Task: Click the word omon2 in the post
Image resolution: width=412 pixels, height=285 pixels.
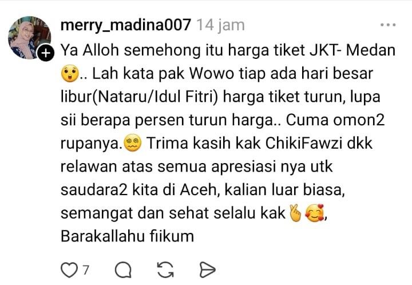Action: (359, 120)
